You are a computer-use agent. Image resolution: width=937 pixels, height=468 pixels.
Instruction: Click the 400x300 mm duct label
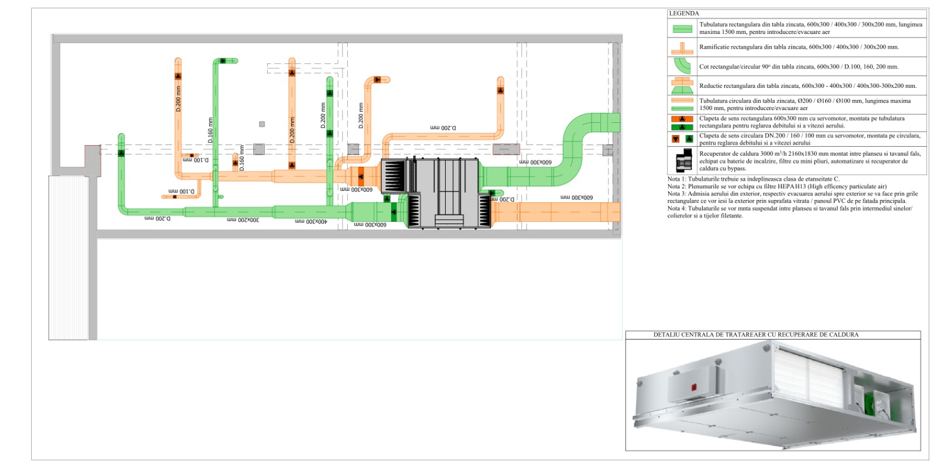tap(311, 222)
